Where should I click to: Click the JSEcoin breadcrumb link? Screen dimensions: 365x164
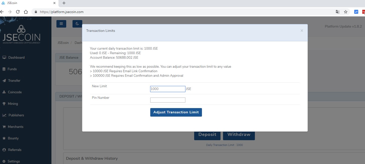click(63, 43)
